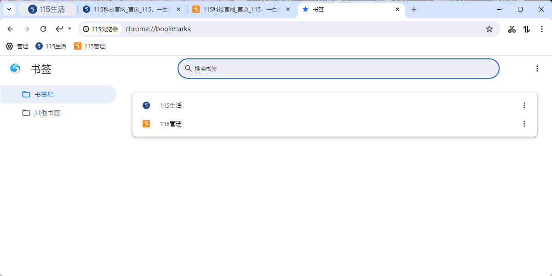Open a new tab with plus button

click(x=414, y=9)
